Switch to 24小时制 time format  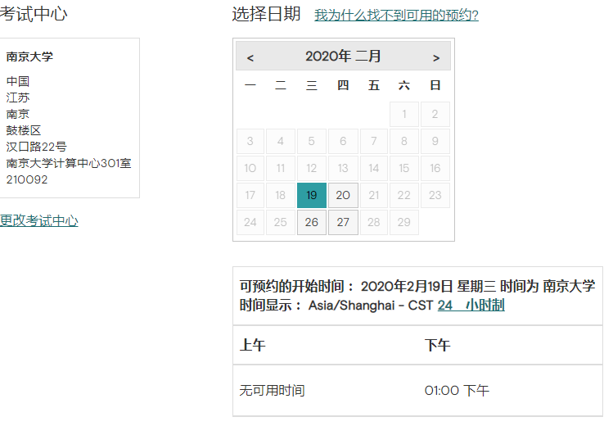click(471, 305)
